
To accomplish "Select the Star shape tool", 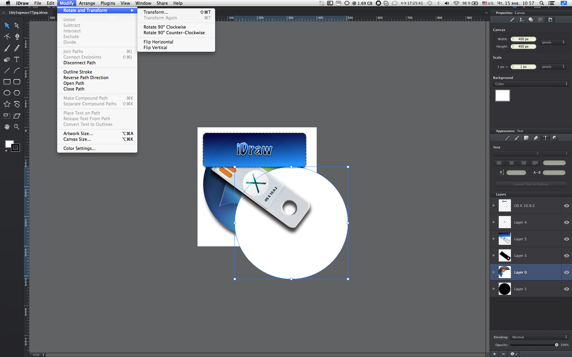I will [7, 104].
